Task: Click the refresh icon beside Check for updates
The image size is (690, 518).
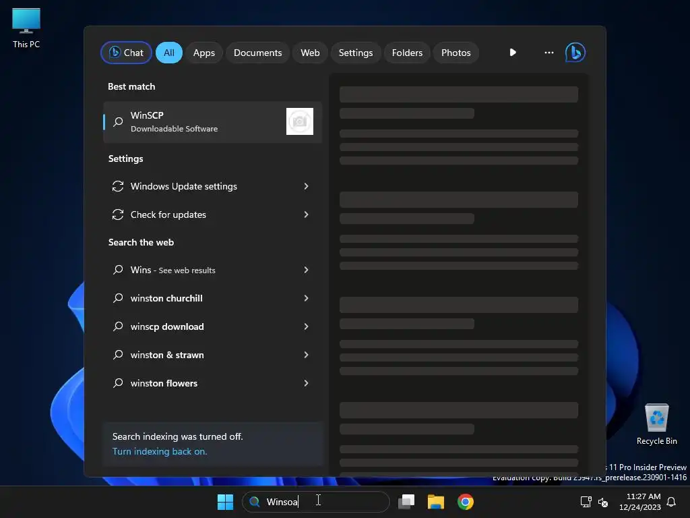Action: pos(118,214)
